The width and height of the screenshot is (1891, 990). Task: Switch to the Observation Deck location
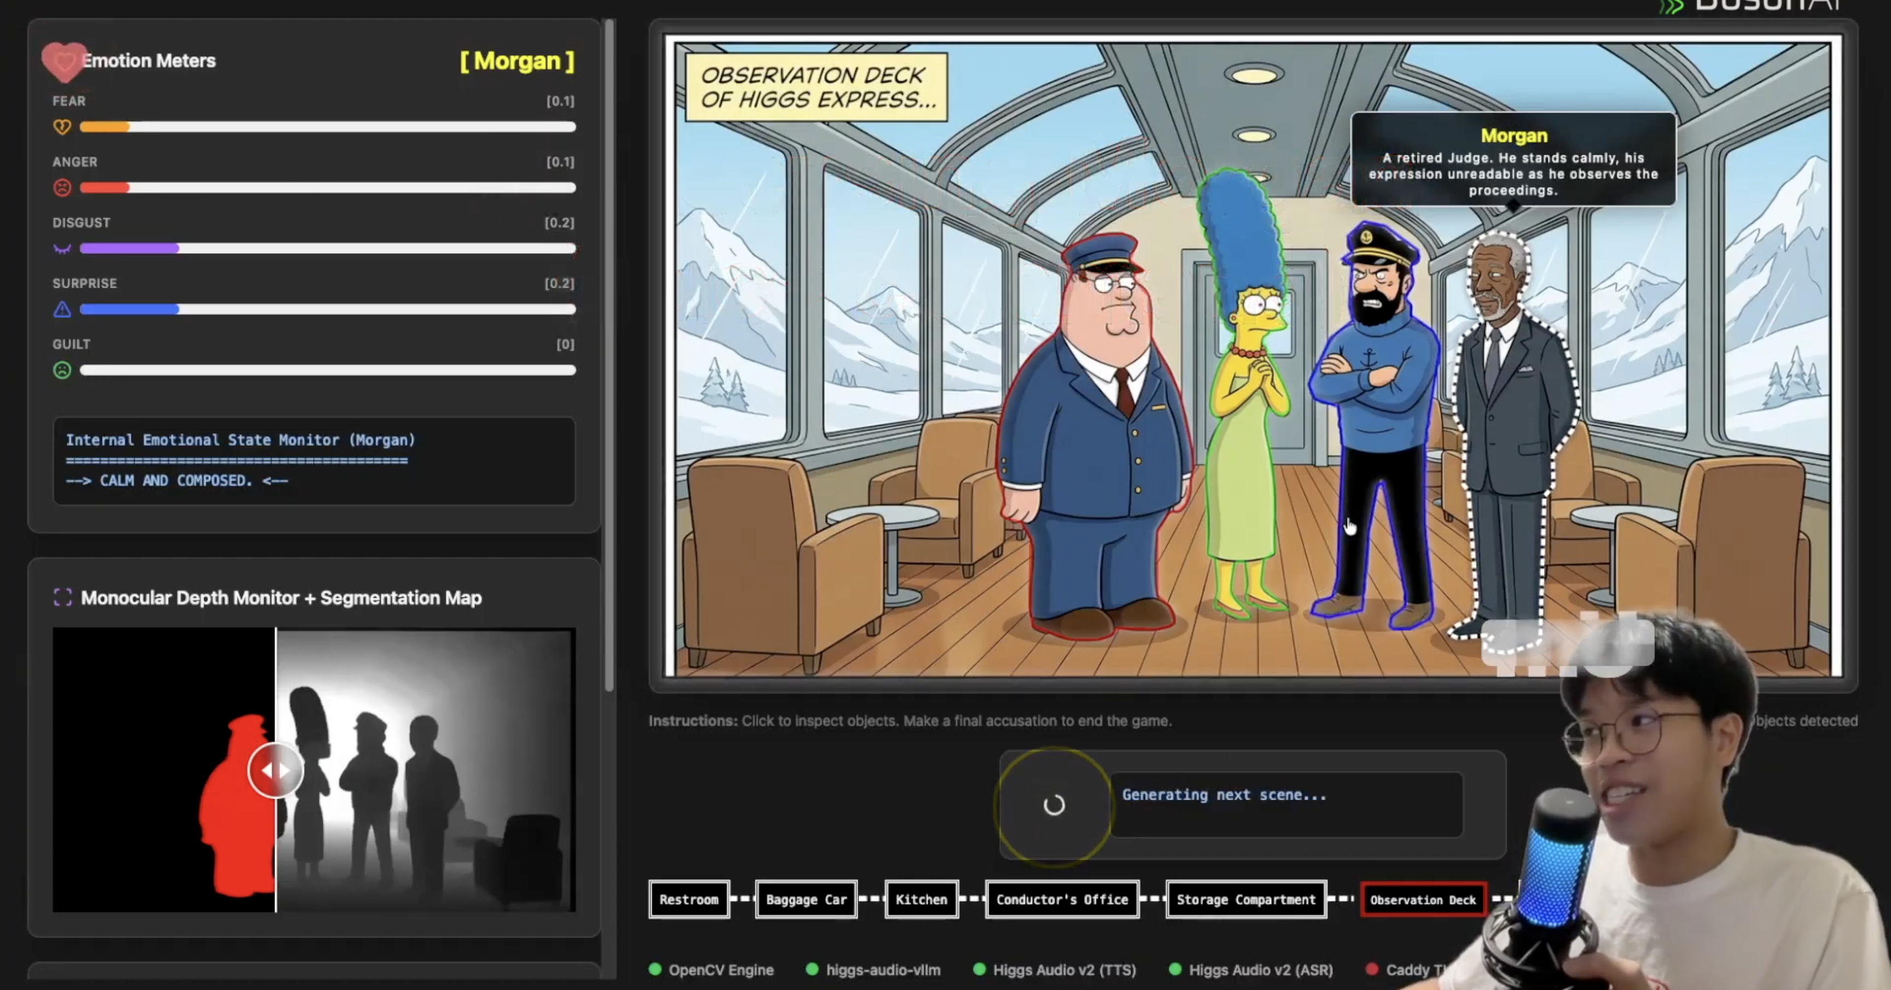tap(1423, 900)
